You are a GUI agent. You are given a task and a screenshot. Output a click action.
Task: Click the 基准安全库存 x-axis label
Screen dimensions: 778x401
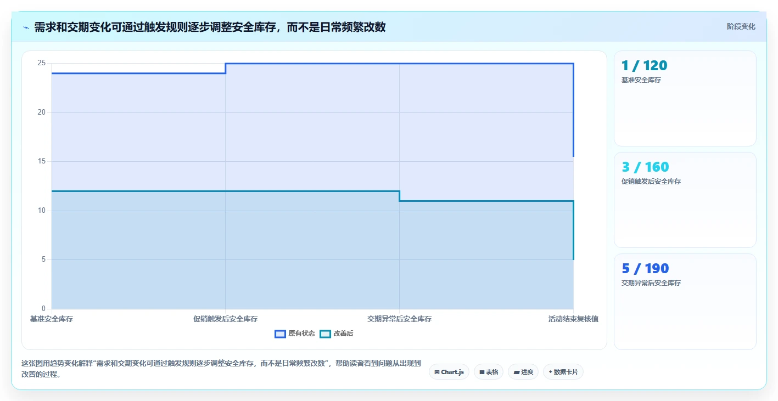[x=52, y=319]
